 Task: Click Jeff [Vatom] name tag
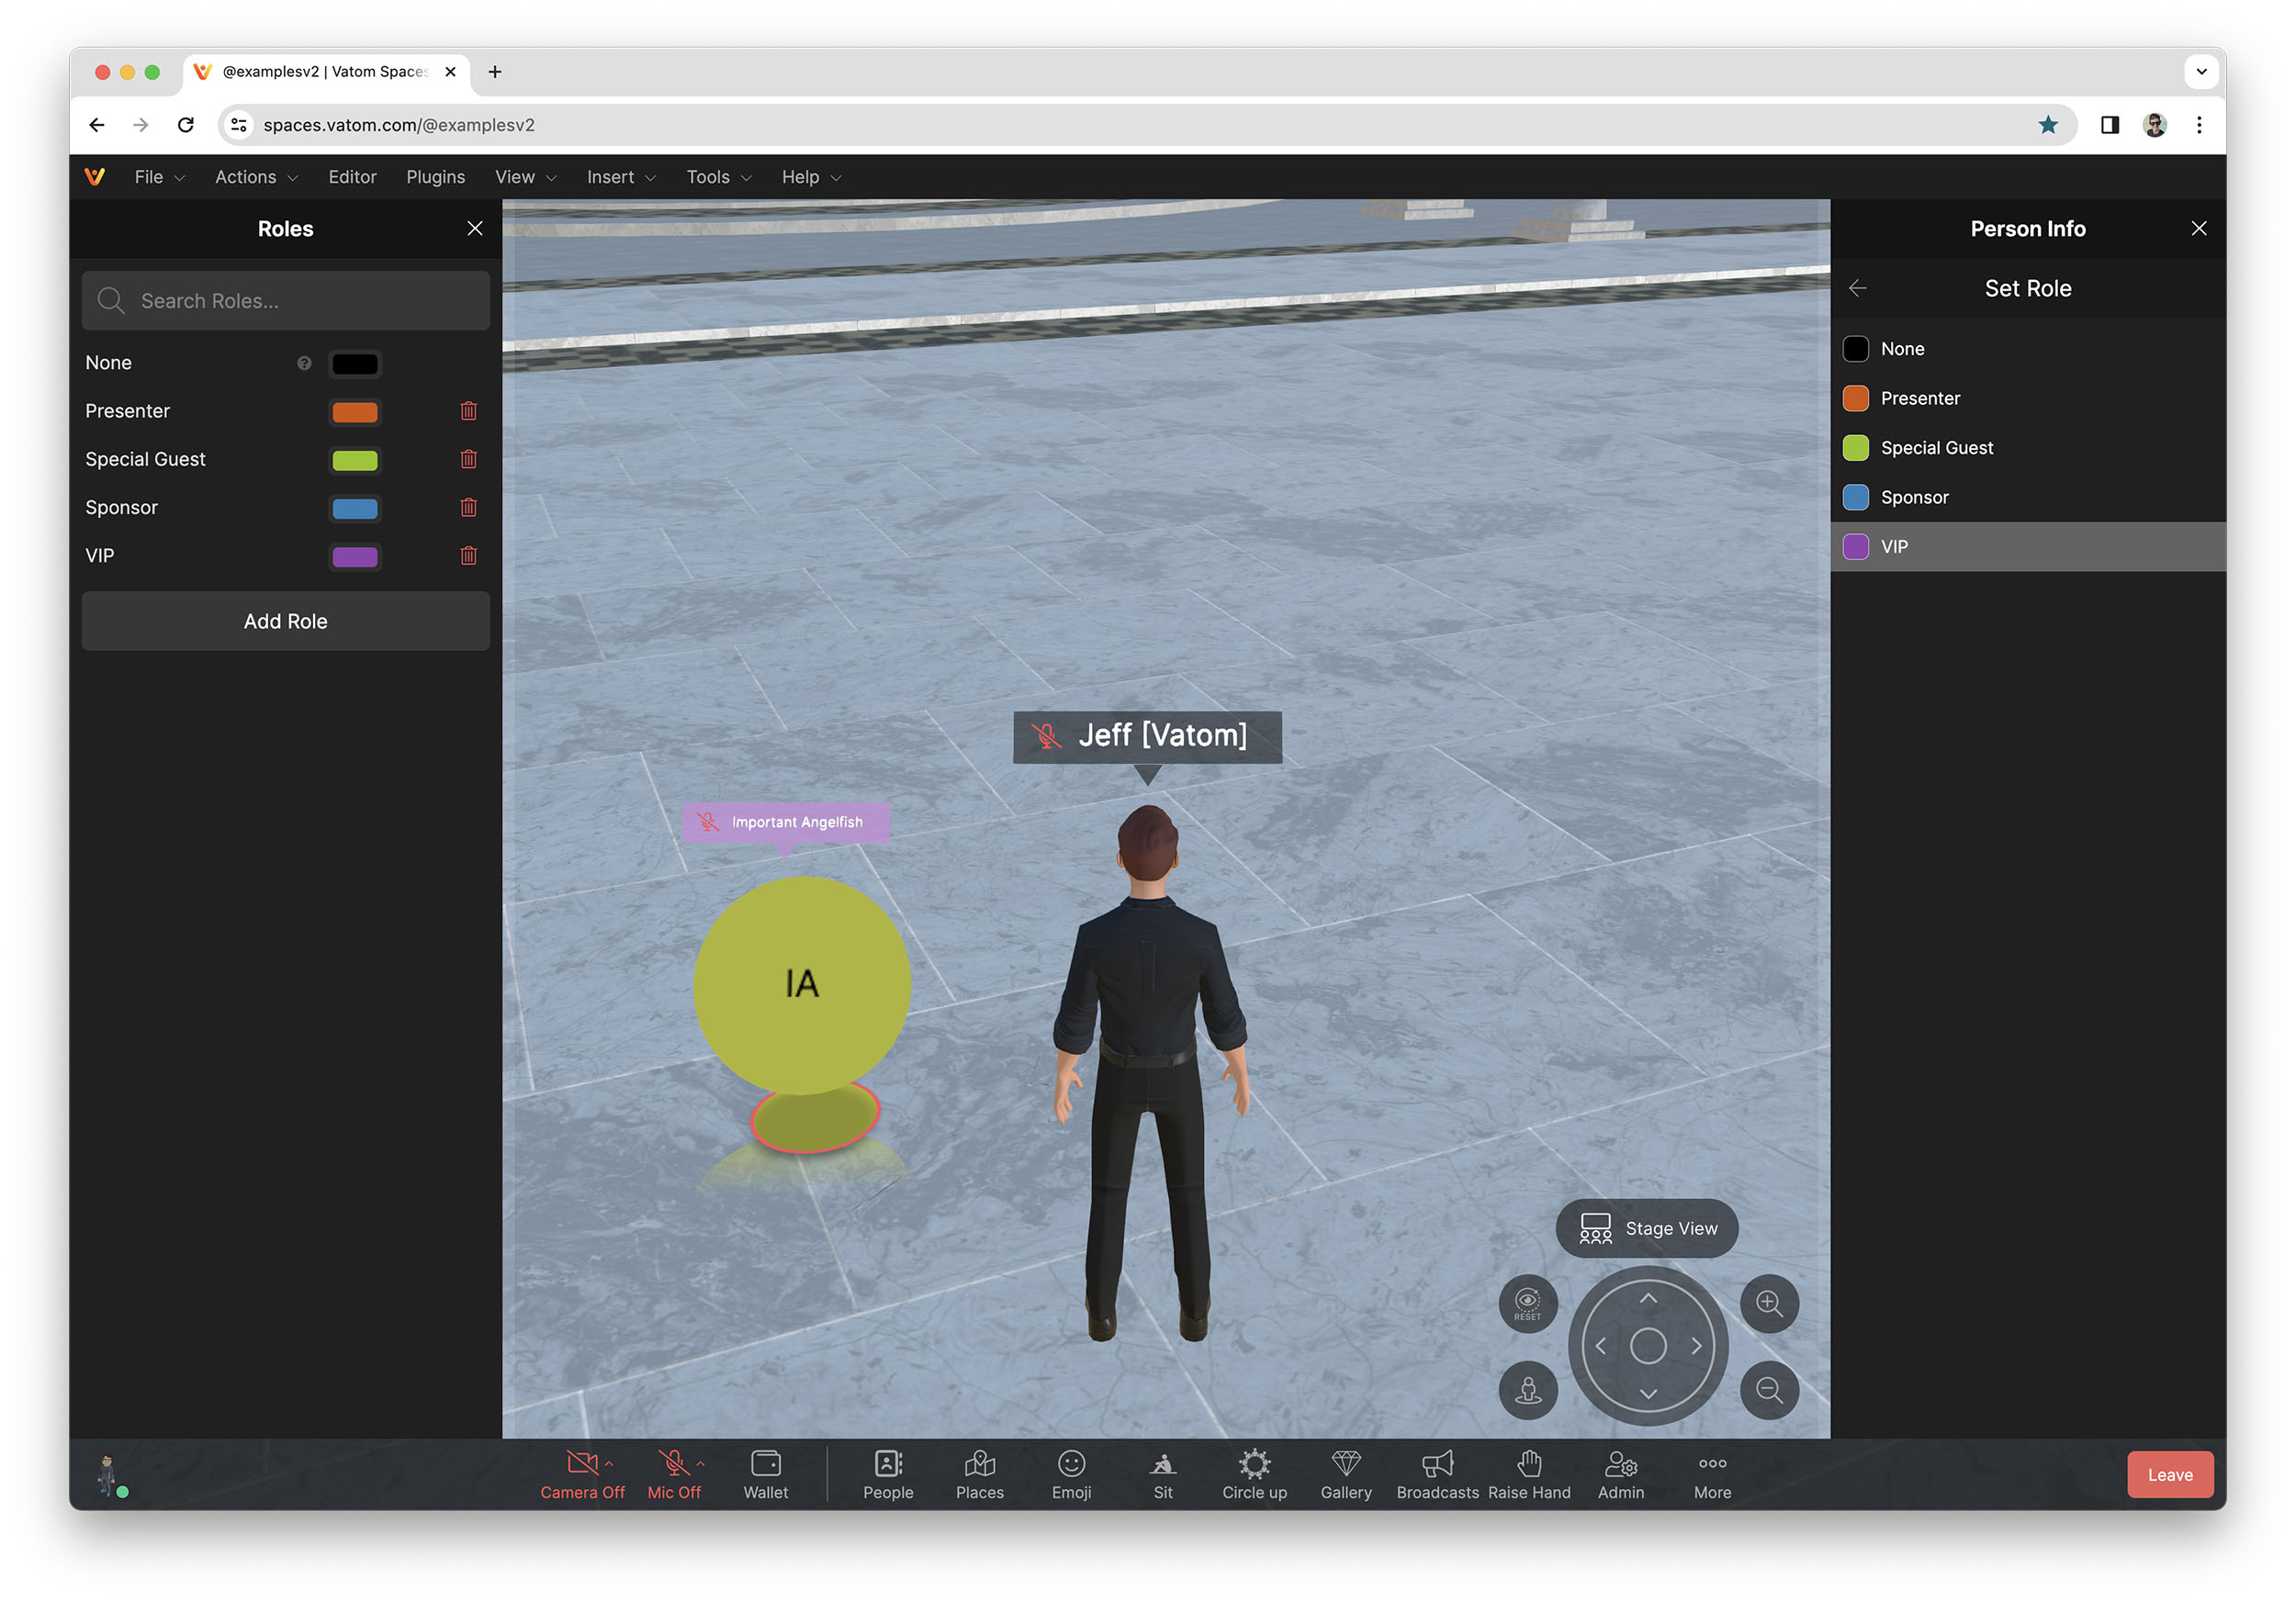pyautogui.click(x=1147, y=735)
